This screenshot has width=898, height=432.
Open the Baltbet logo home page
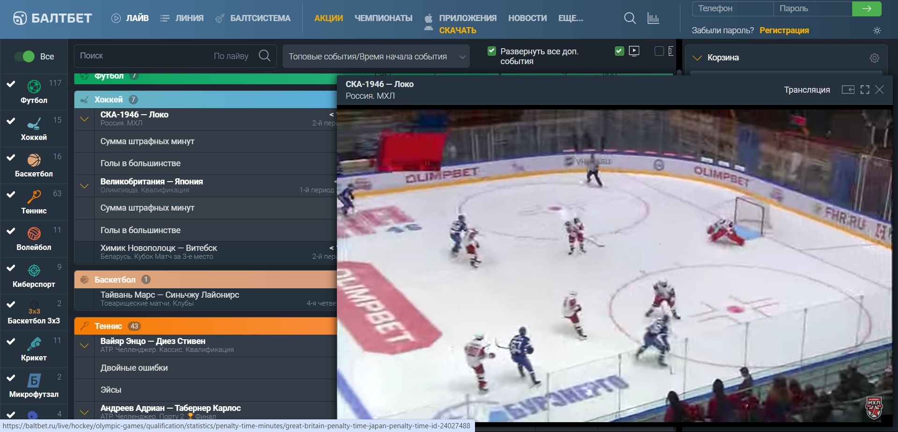tap(52, 18)
